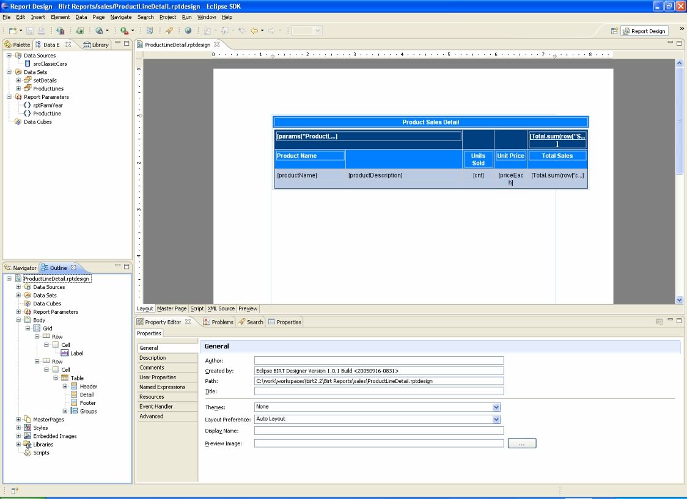Collapse the Body node in Outline
The height and width of the screenshot is (499, 687).
[19, 320]
